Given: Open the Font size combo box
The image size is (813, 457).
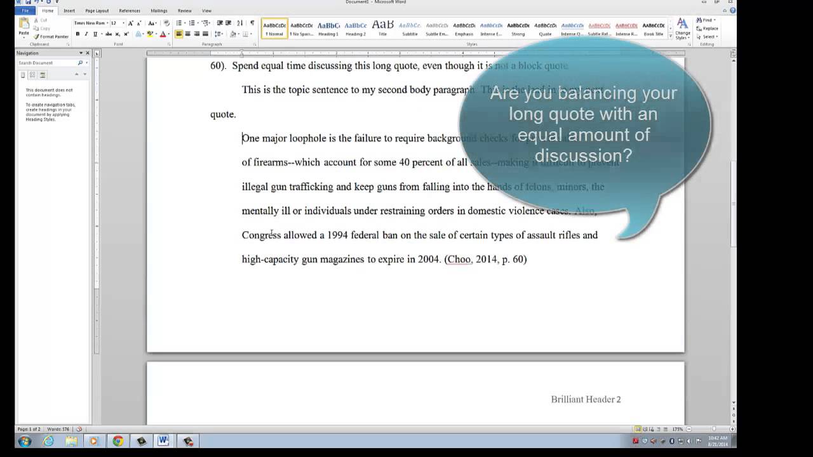Looking at the screenshot, I should point(118,23).
